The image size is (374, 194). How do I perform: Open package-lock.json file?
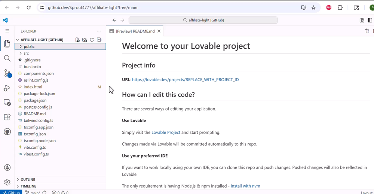[60, 94]
